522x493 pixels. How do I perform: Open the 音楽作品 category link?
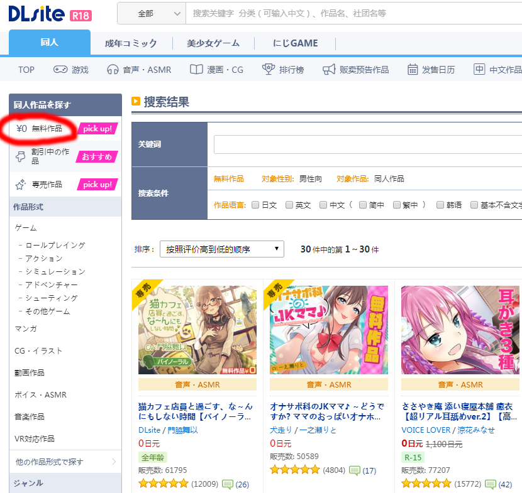click(x=30, y=416)
